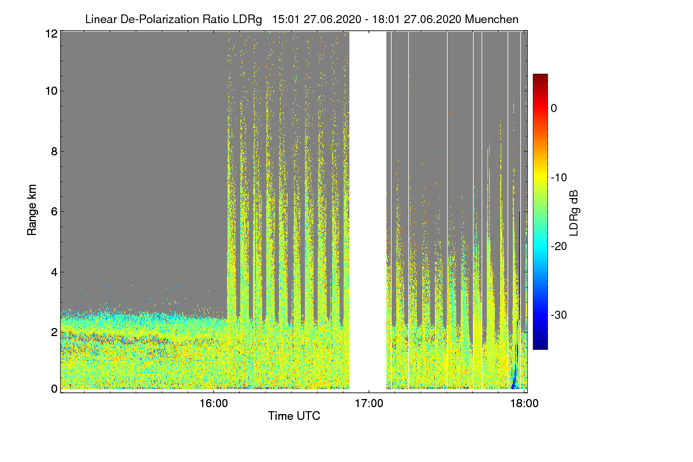Viewport: 693px width, 462px height.
Task: Click the colorbar '0' dB label
Action: point(554,108)
